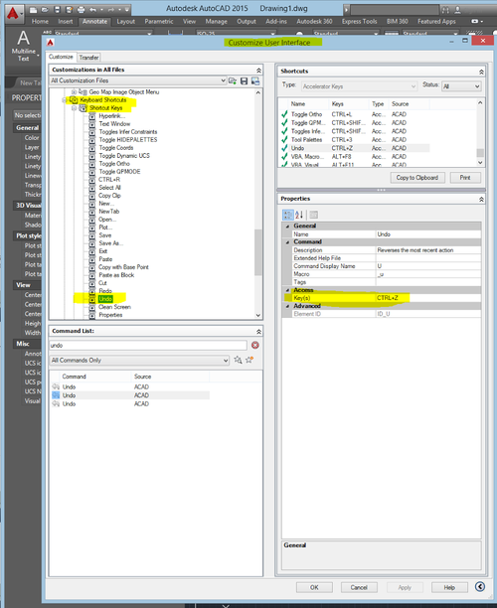Collapse the General property group
The height and width of the screenshot is (608, 497).
[x=287, y=227]
